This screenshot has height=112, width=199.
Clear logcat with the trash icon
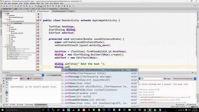pyautogui.click(x=7, y=82)
